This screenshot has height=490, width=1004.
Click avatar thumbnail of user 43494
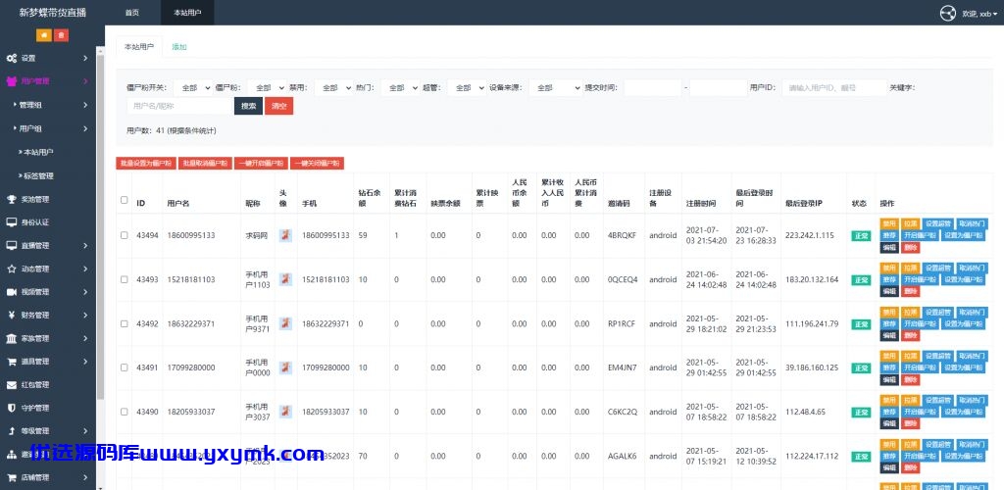click(x=285, y=235)
